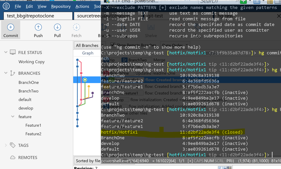Click the 1/1 console counter in status bar
Image resolution: width=281 pixels, height=169 pixels.
tap(181, 161)
